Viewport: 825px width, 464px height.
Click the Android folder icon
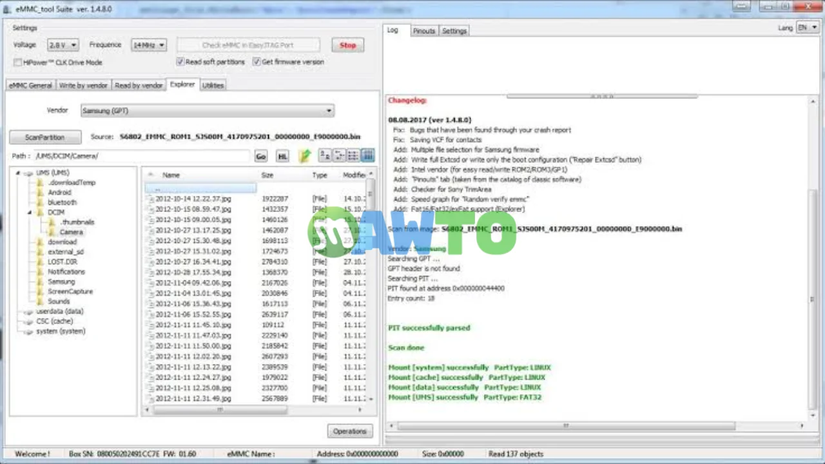pos(41,193)
